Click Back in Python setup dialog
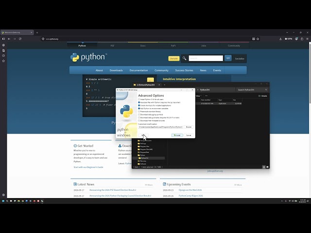The image size is (311, 233). coord(143,135)
